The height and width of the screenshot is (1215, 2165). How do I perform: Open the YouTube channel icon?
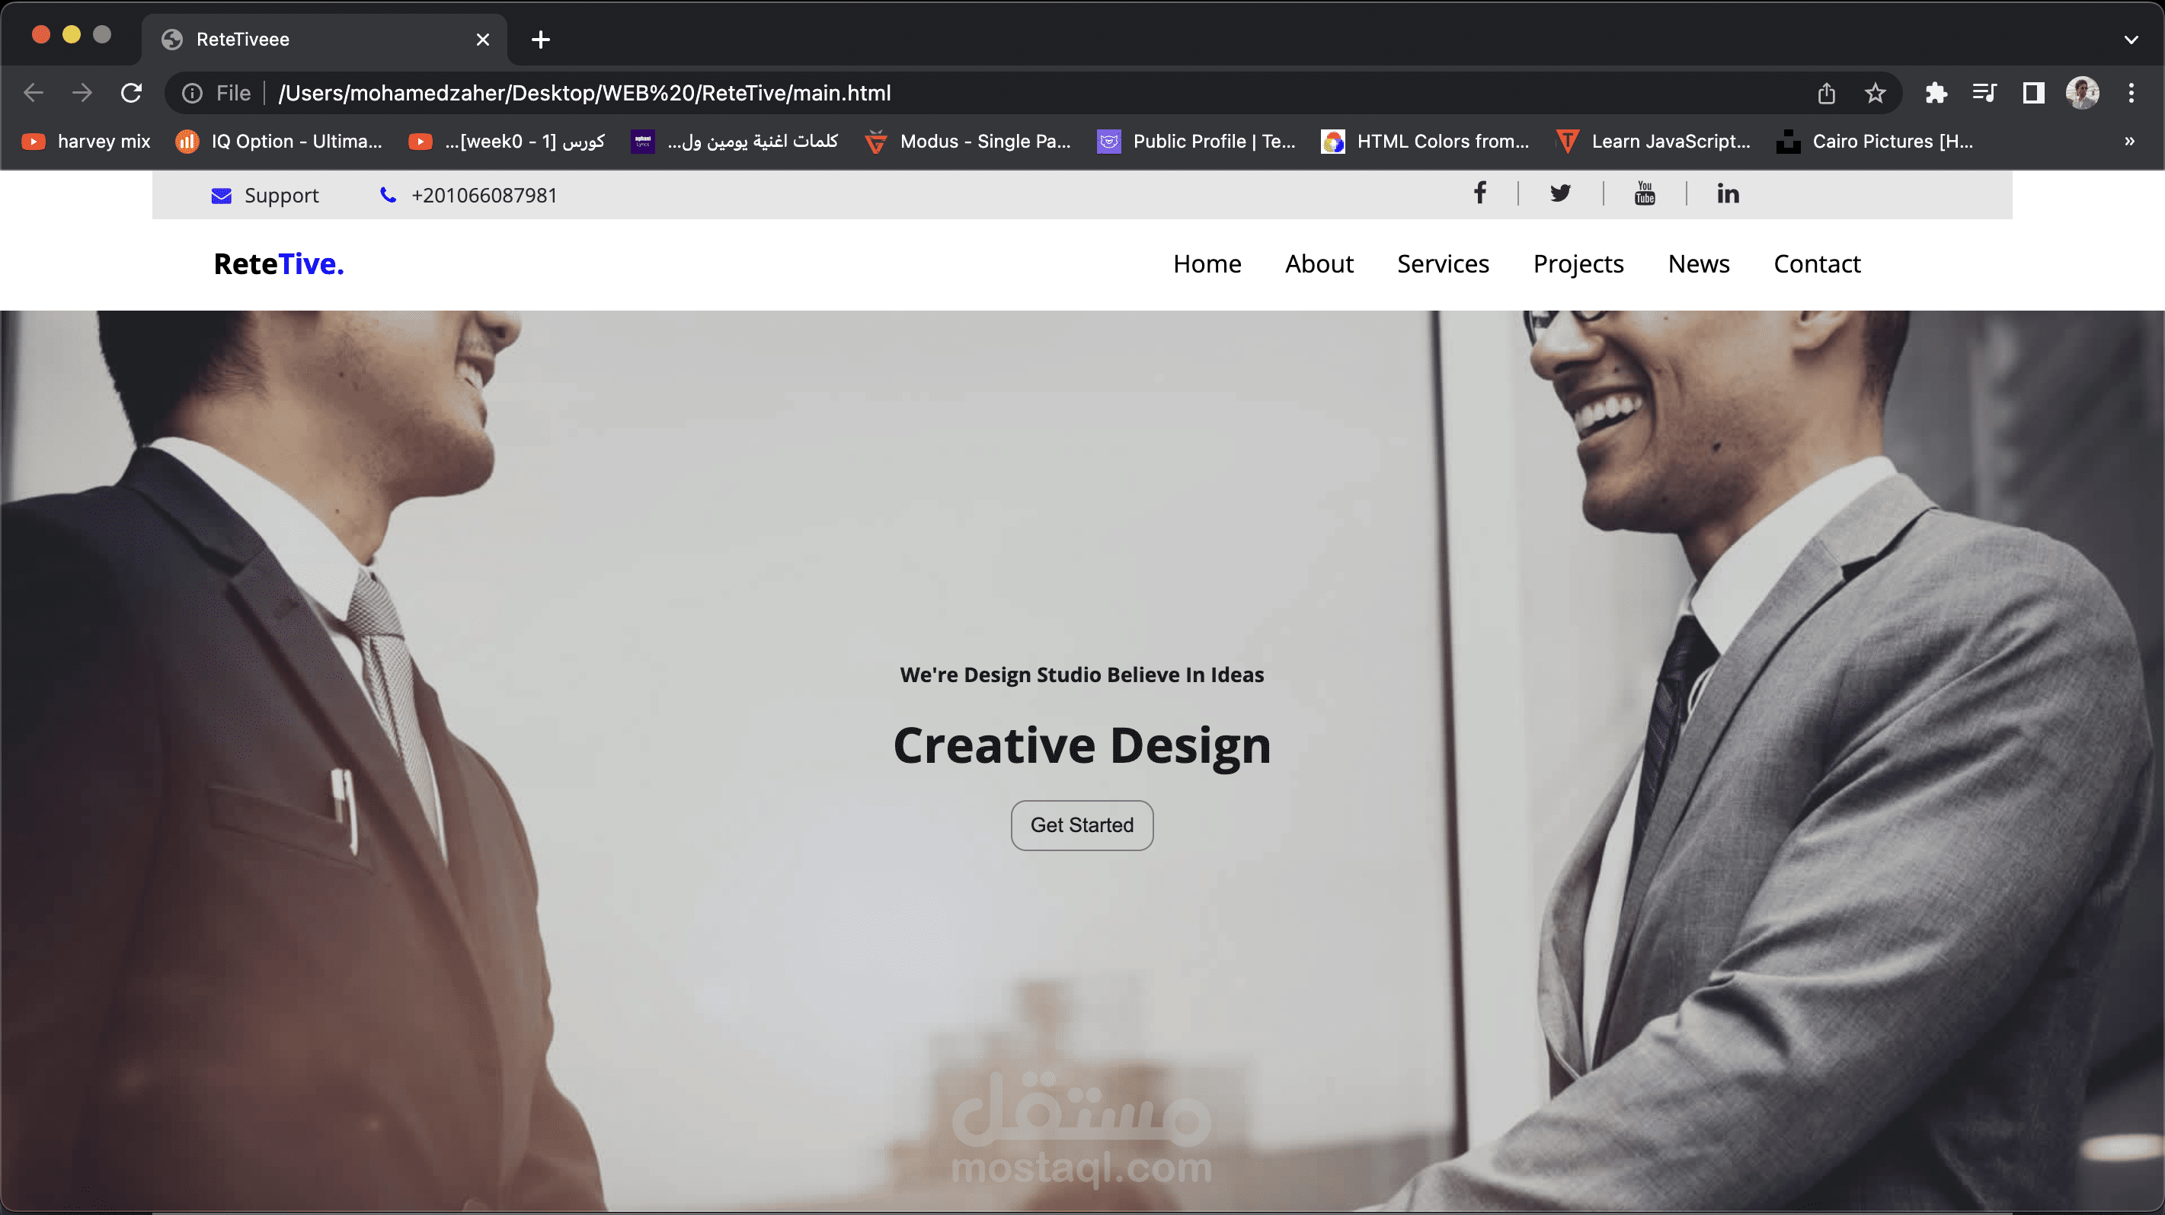point(1644,194)
